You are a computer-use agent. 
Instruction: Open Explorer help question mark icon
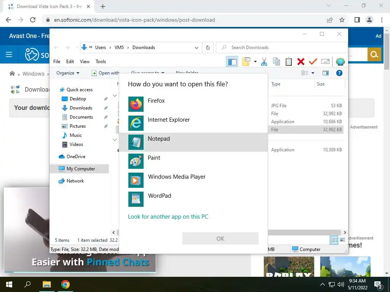tap(339, 73)
